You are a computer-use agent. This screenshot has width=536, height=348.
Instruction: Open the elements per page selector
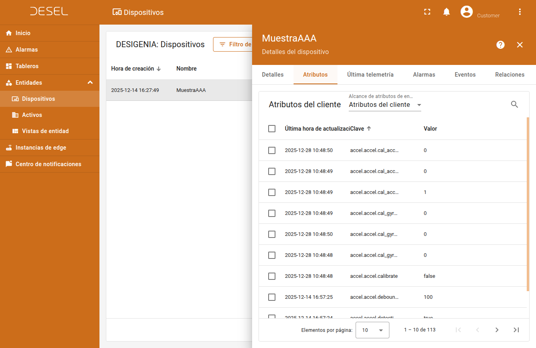click(372, 330)
